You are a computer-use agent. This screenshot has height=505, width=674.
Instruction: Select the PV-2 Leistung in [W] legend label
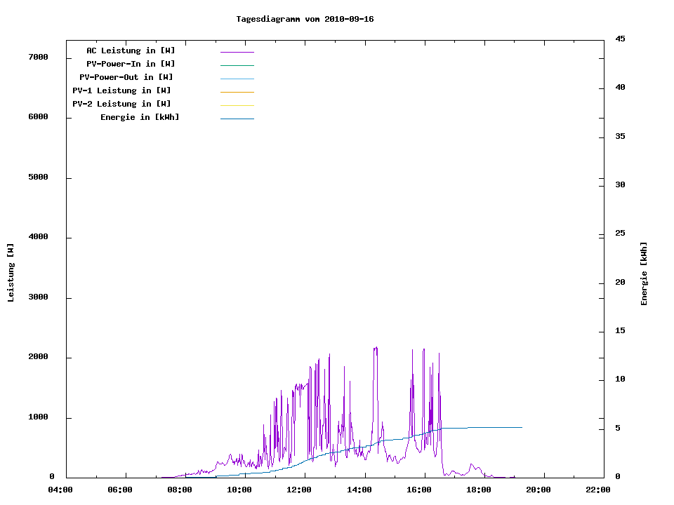pos(121,104)
